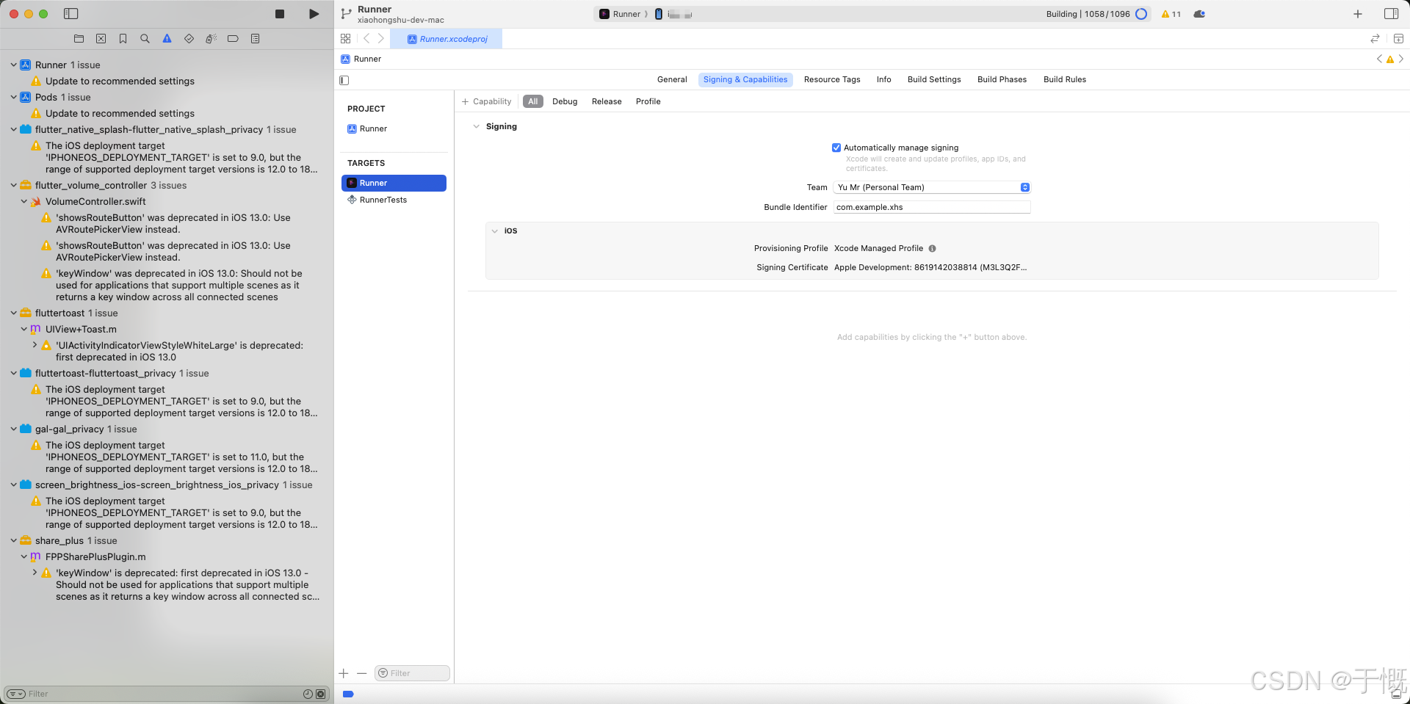
Task: Collapse the share_plus issue group
Action: 13,541
